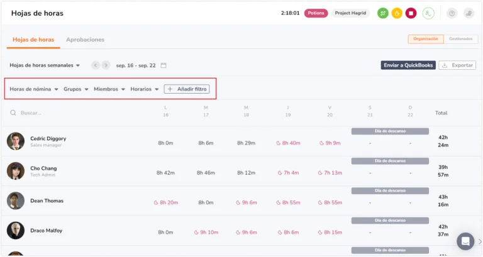Switch to the Aprobaciones tab

click(x=85, y=40)
